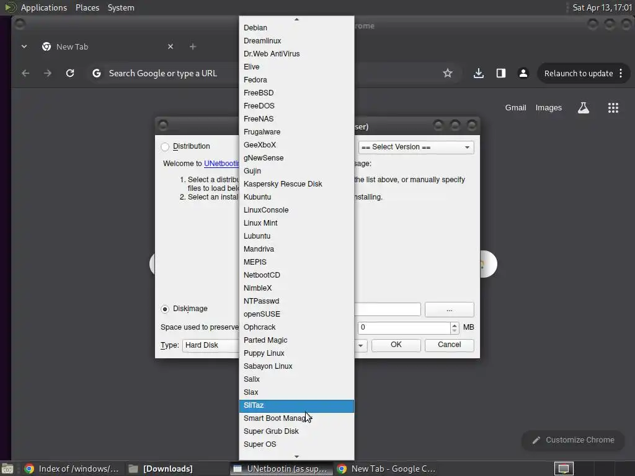Click list scroll-up arrow at top

(296, 19)
